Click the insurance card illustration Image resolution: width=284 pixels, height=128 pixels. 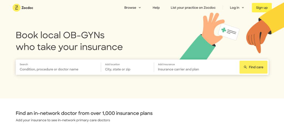click(229, 32)
